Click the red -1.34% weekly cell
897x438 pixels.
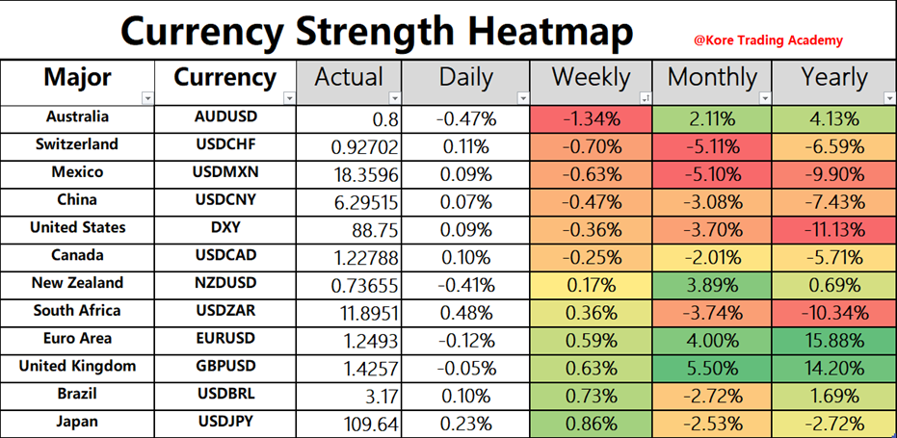click(591, 119)
